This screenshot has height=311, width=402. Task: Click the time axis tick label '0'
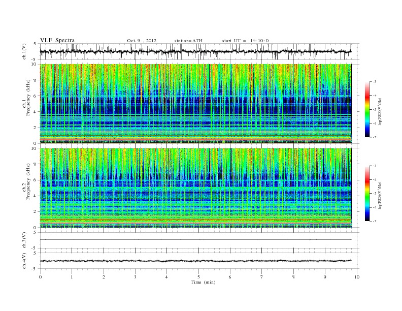point(40,277)
